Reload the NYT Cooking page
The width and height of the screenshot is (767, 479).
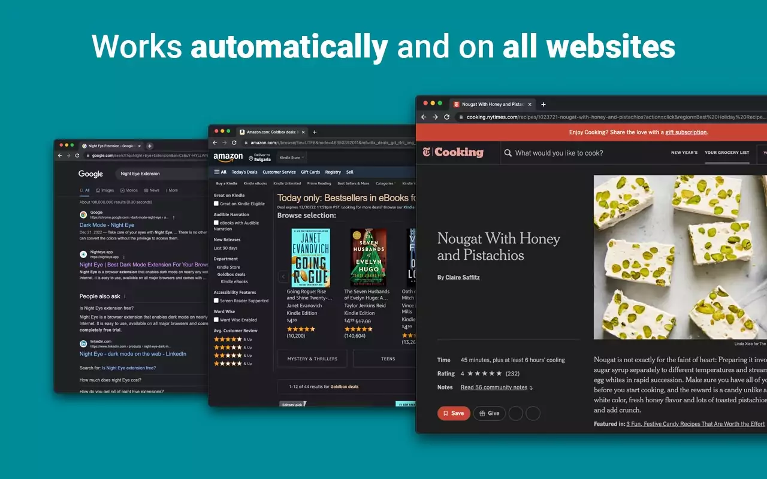click(446, 117)
